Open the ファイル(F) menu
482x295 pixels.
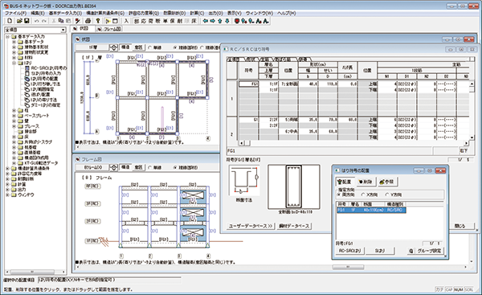15,13
